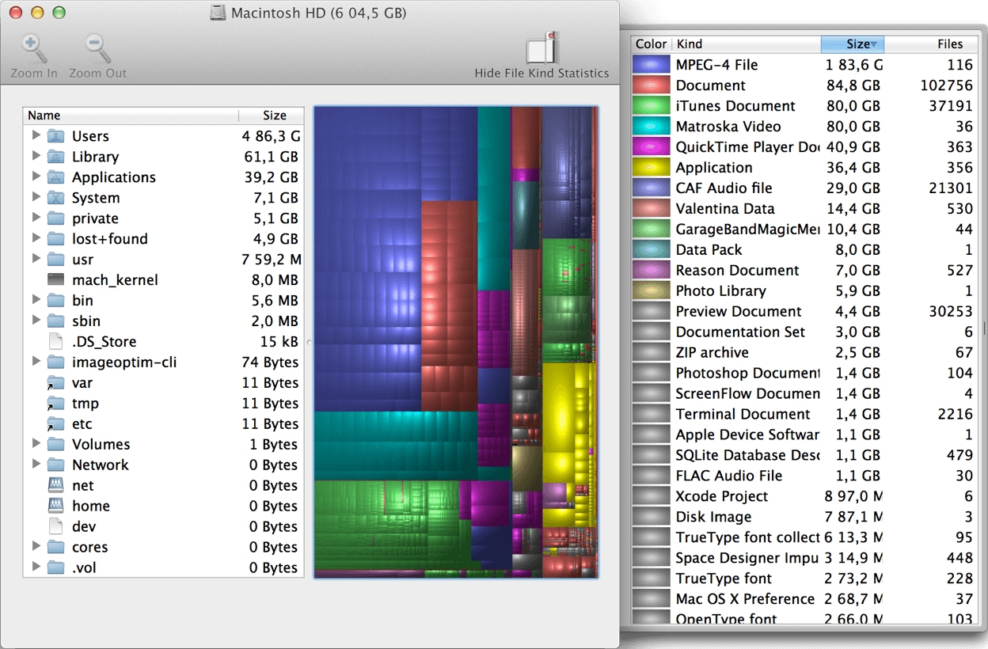988x649 pixels.
Task: Click the 61,1 GB Library size value
Action: click(272, 157)
